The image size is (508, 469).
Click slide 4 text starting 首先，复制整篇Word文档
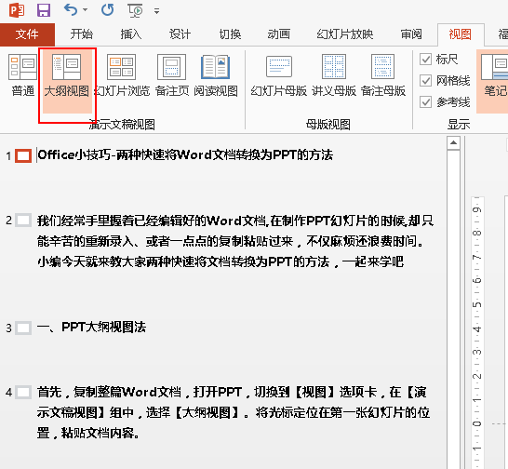(x=234, y=412)
